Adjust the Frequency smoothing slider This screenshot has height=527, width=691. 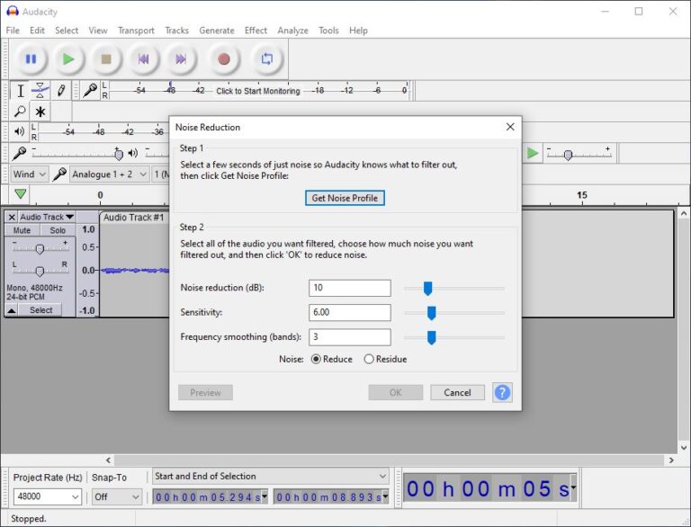(x=432, y=337)
